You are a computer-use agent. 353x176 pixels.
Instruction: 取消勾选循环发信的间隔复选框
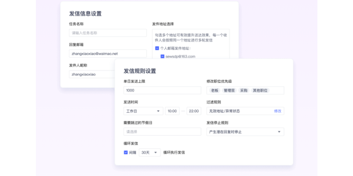pos(125,152)
